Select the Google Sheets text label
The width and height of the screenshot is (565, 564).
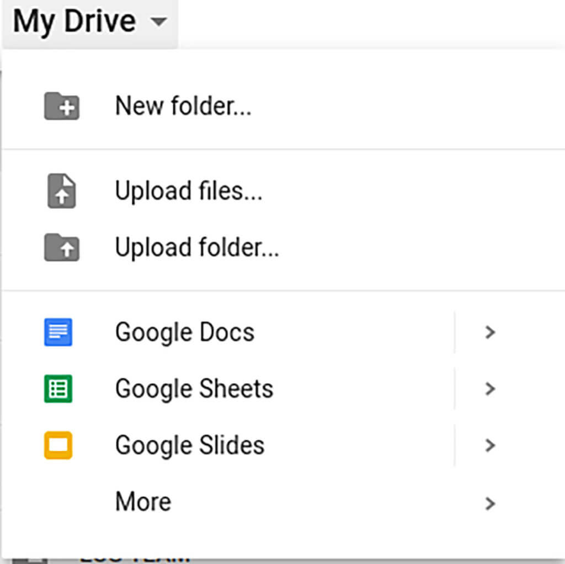click(194, 389)
